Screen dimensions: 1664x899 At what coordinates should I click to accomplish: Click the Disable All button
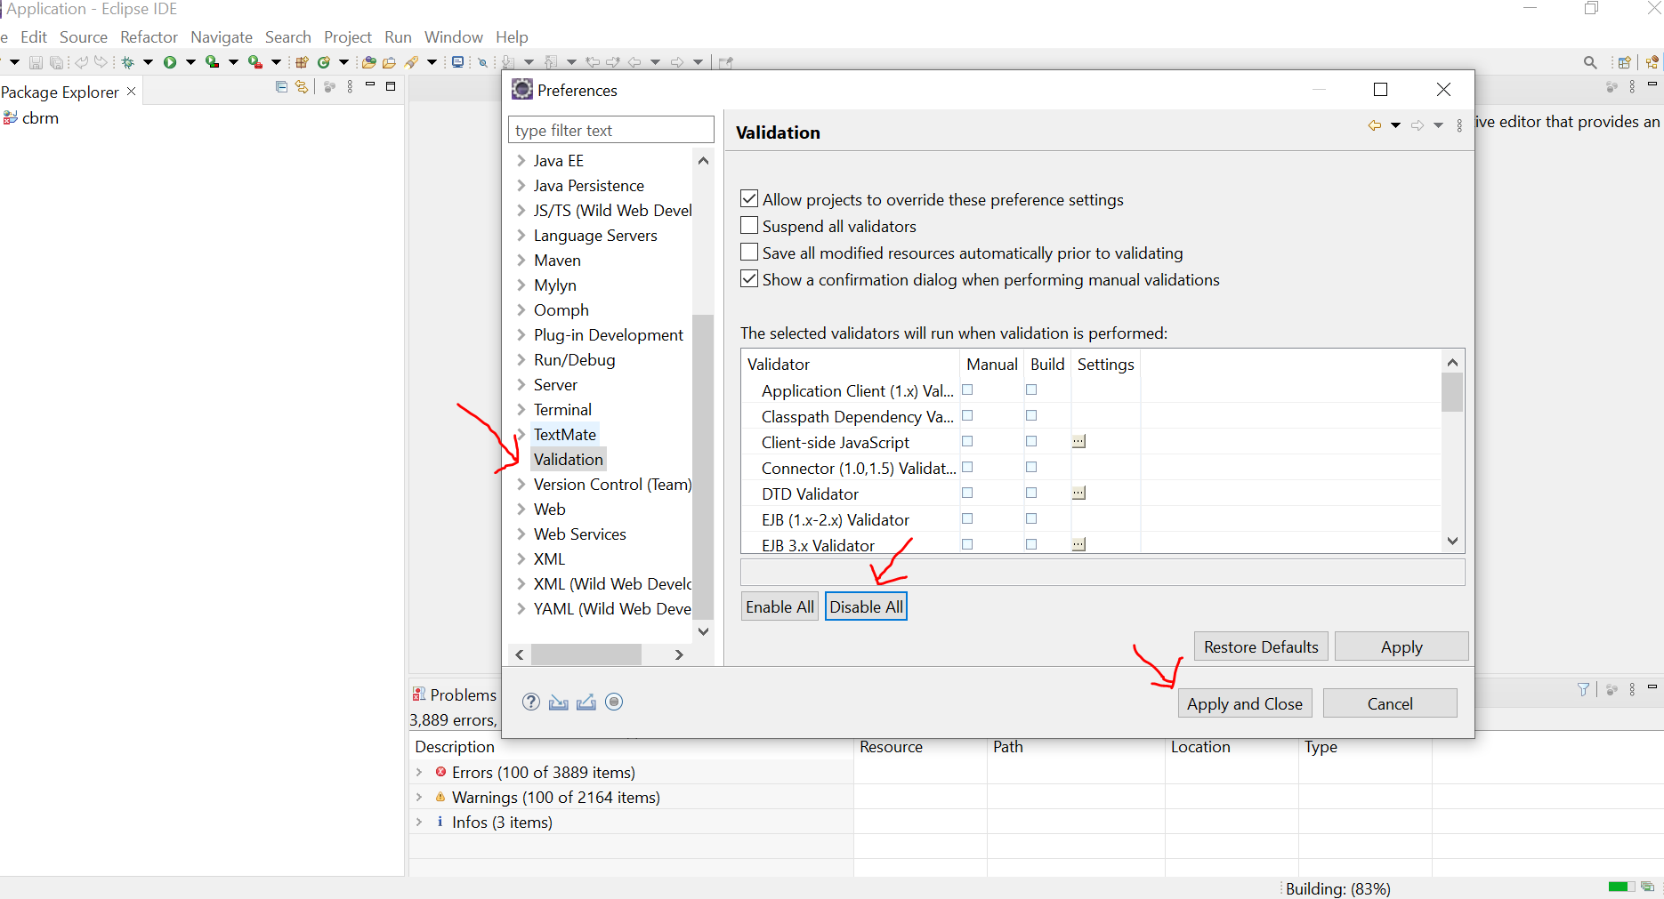(866, 606)
